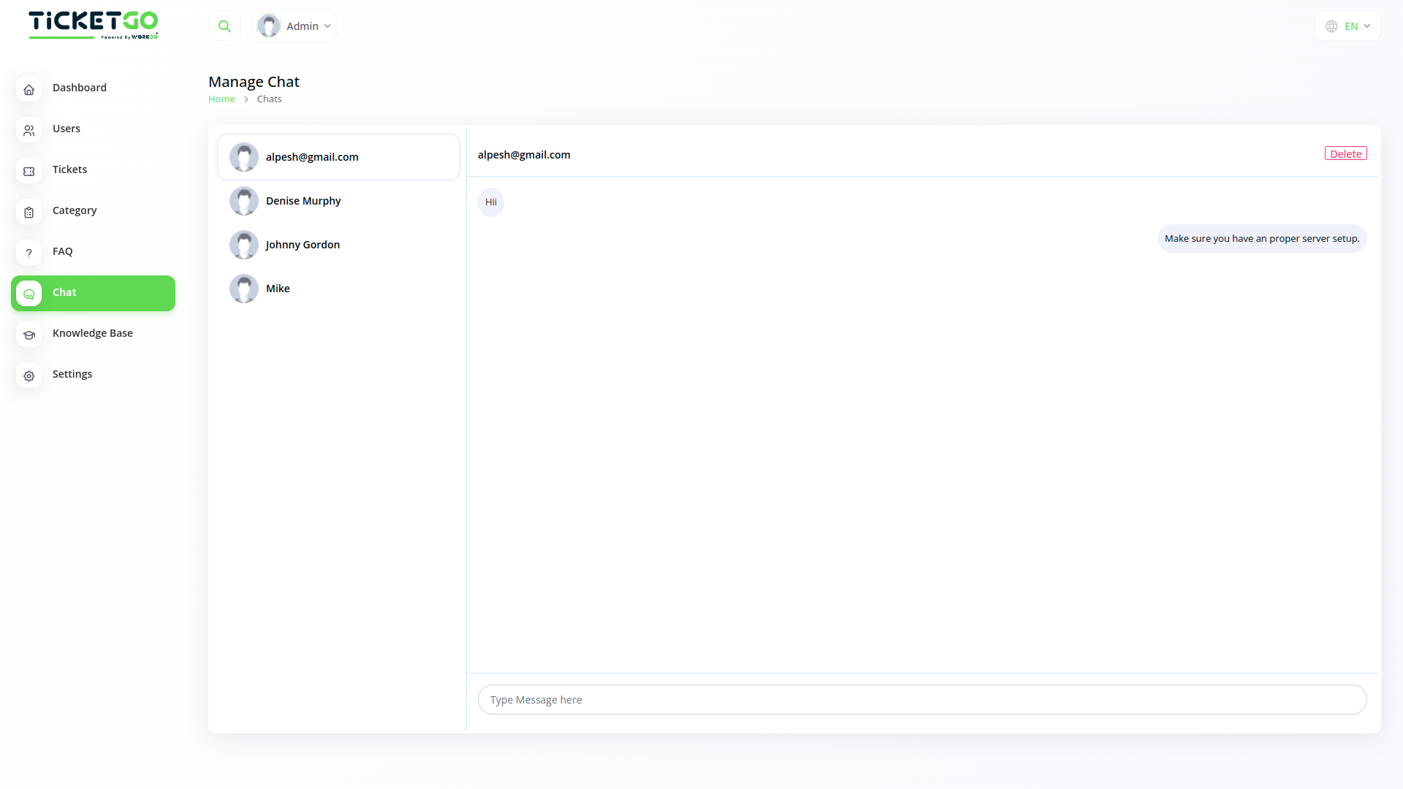This screenshot has width=1403, height=789.
Task: Open Settings gear icon in sidebar
Action: 28,376
